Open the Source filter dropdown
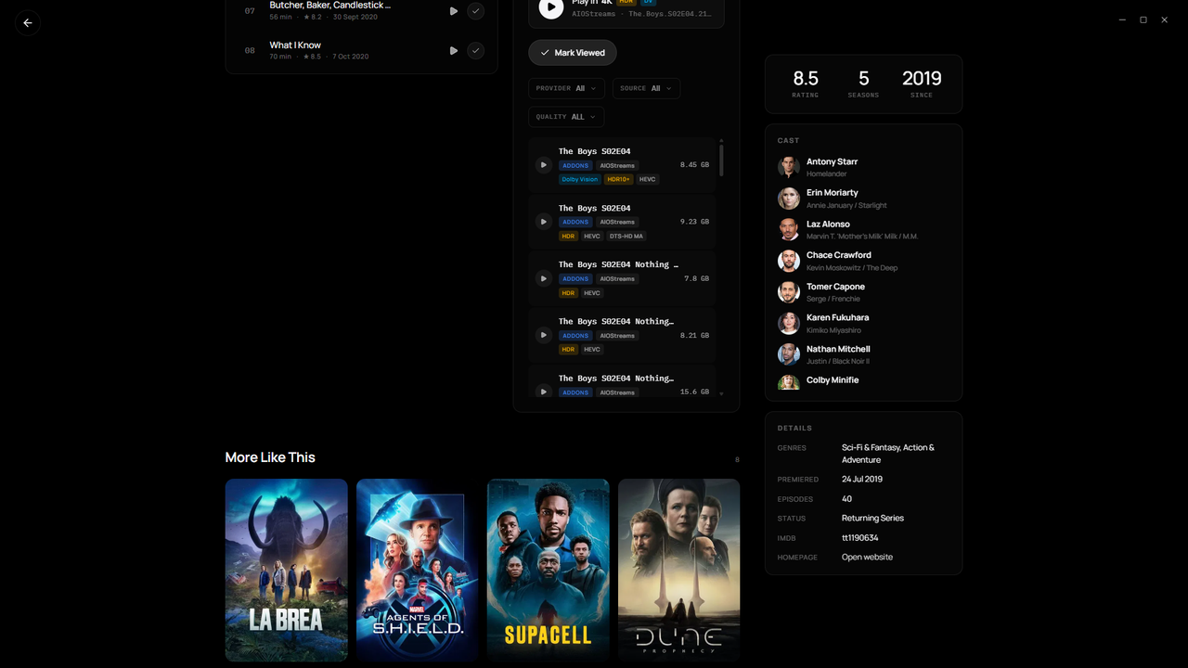The height and width of the screenshot is (668, 1188). pyautogui.click(x=646, y=88)
